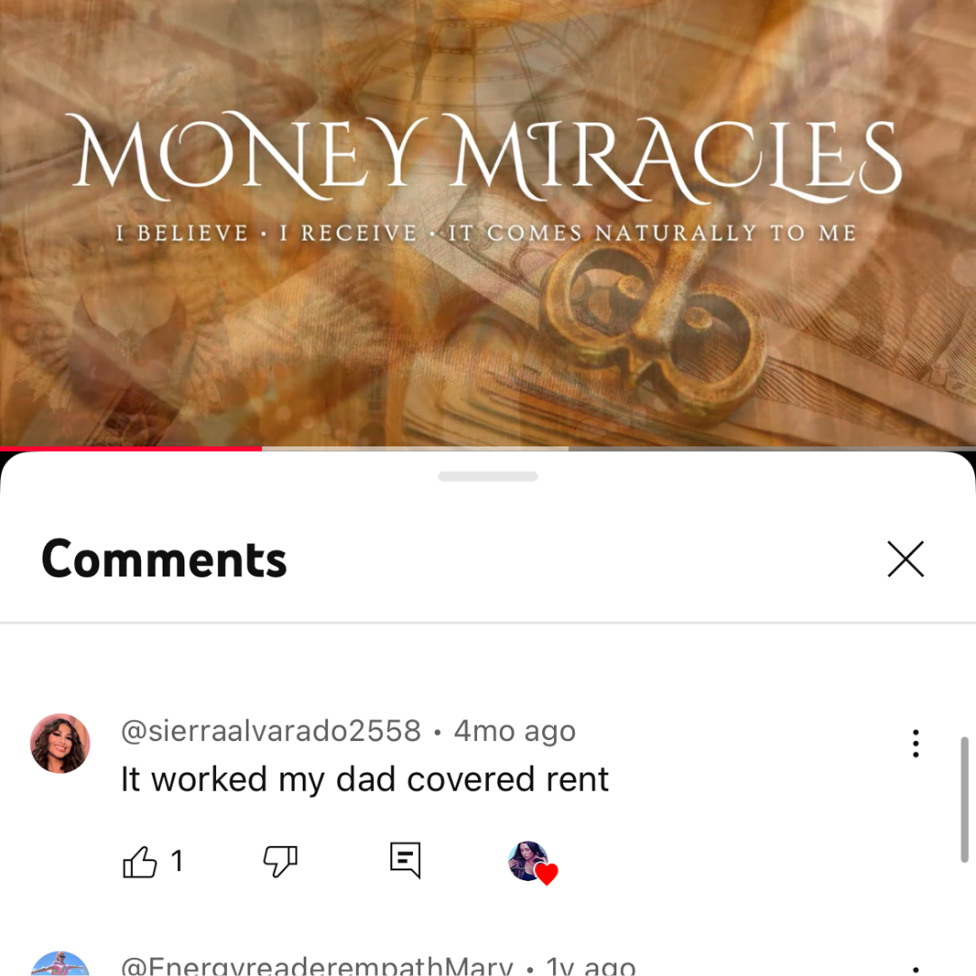Open options menu for sierraalvarado2558 comment
This screenshot has width=976, height=976.
(x=915, y=743)
